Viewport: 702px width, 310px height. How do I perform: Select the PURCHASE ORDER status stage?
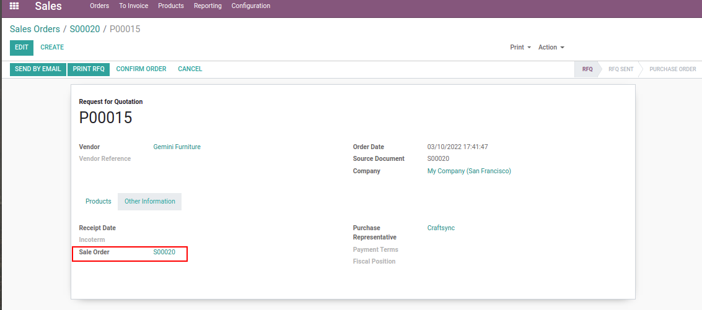click(672, 69)
